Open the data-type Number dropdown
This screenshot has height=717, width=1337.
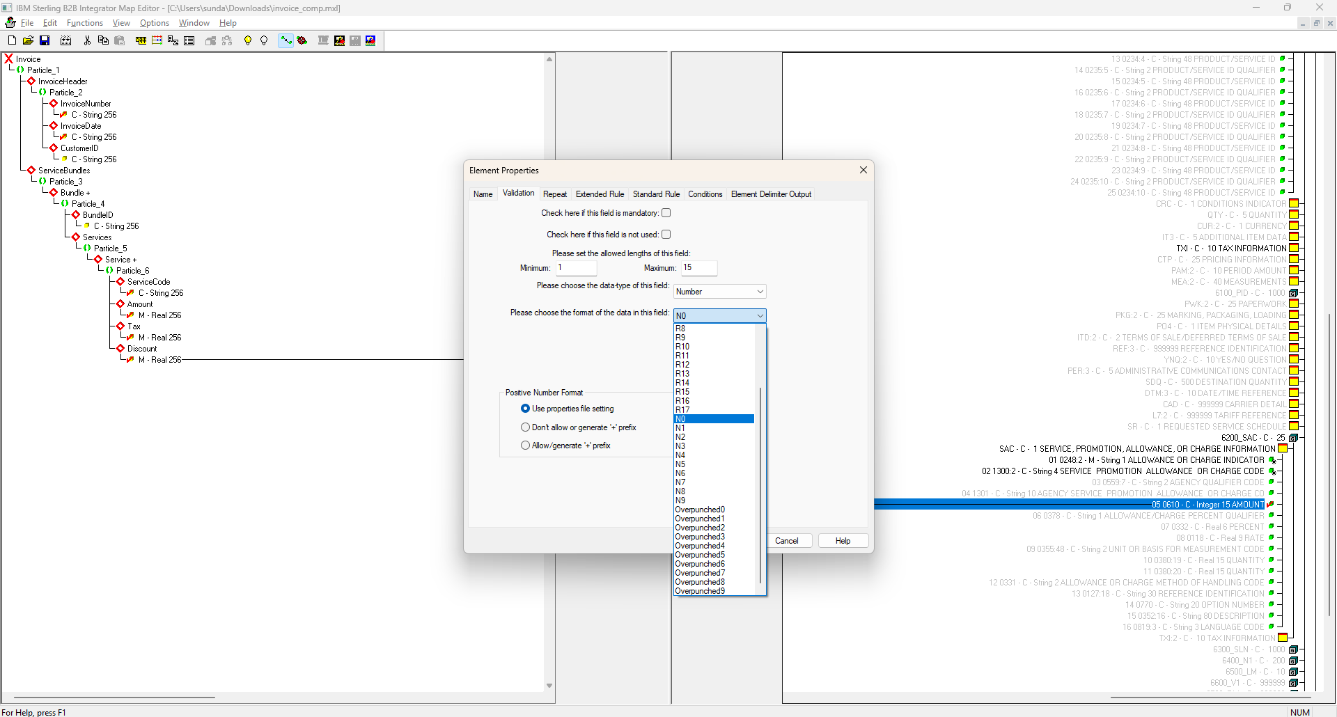719,292
